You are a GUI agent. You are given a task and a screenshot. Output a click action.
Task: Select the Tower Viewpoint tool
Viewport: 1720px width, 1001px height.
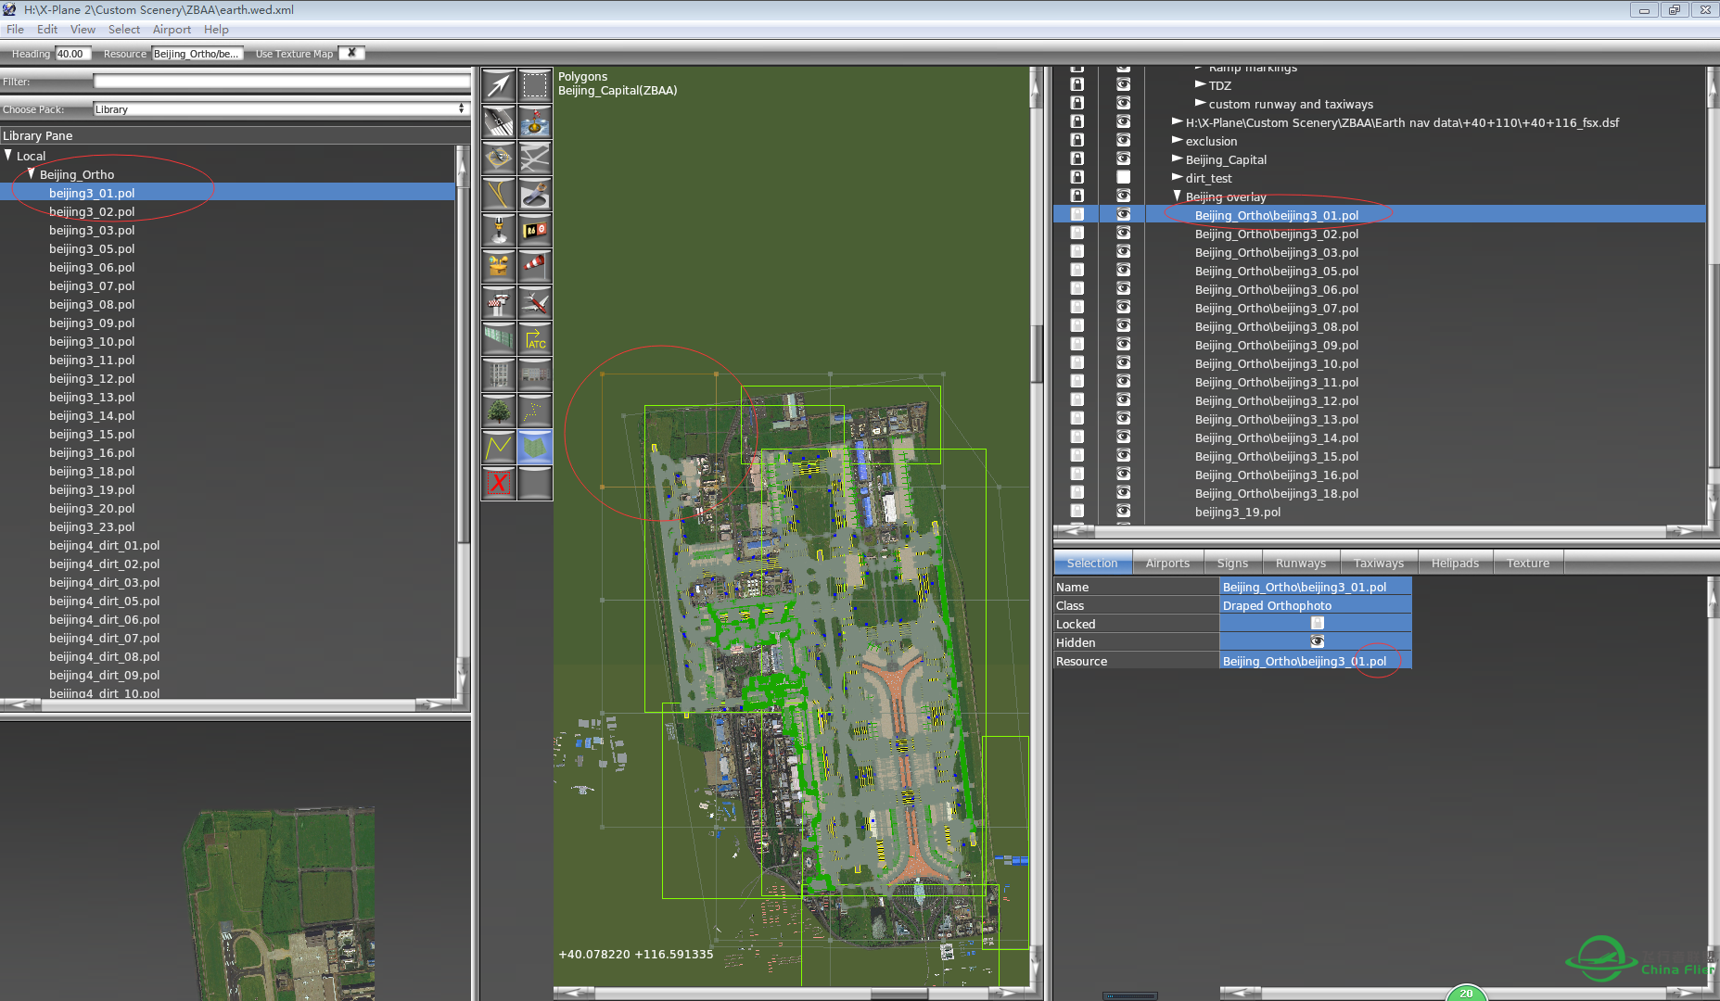point(499,302)
